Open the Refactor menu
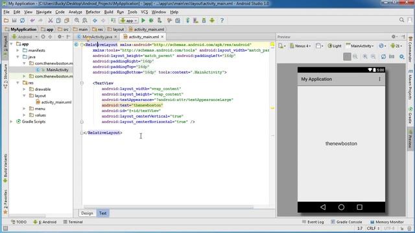 [93, 12]
